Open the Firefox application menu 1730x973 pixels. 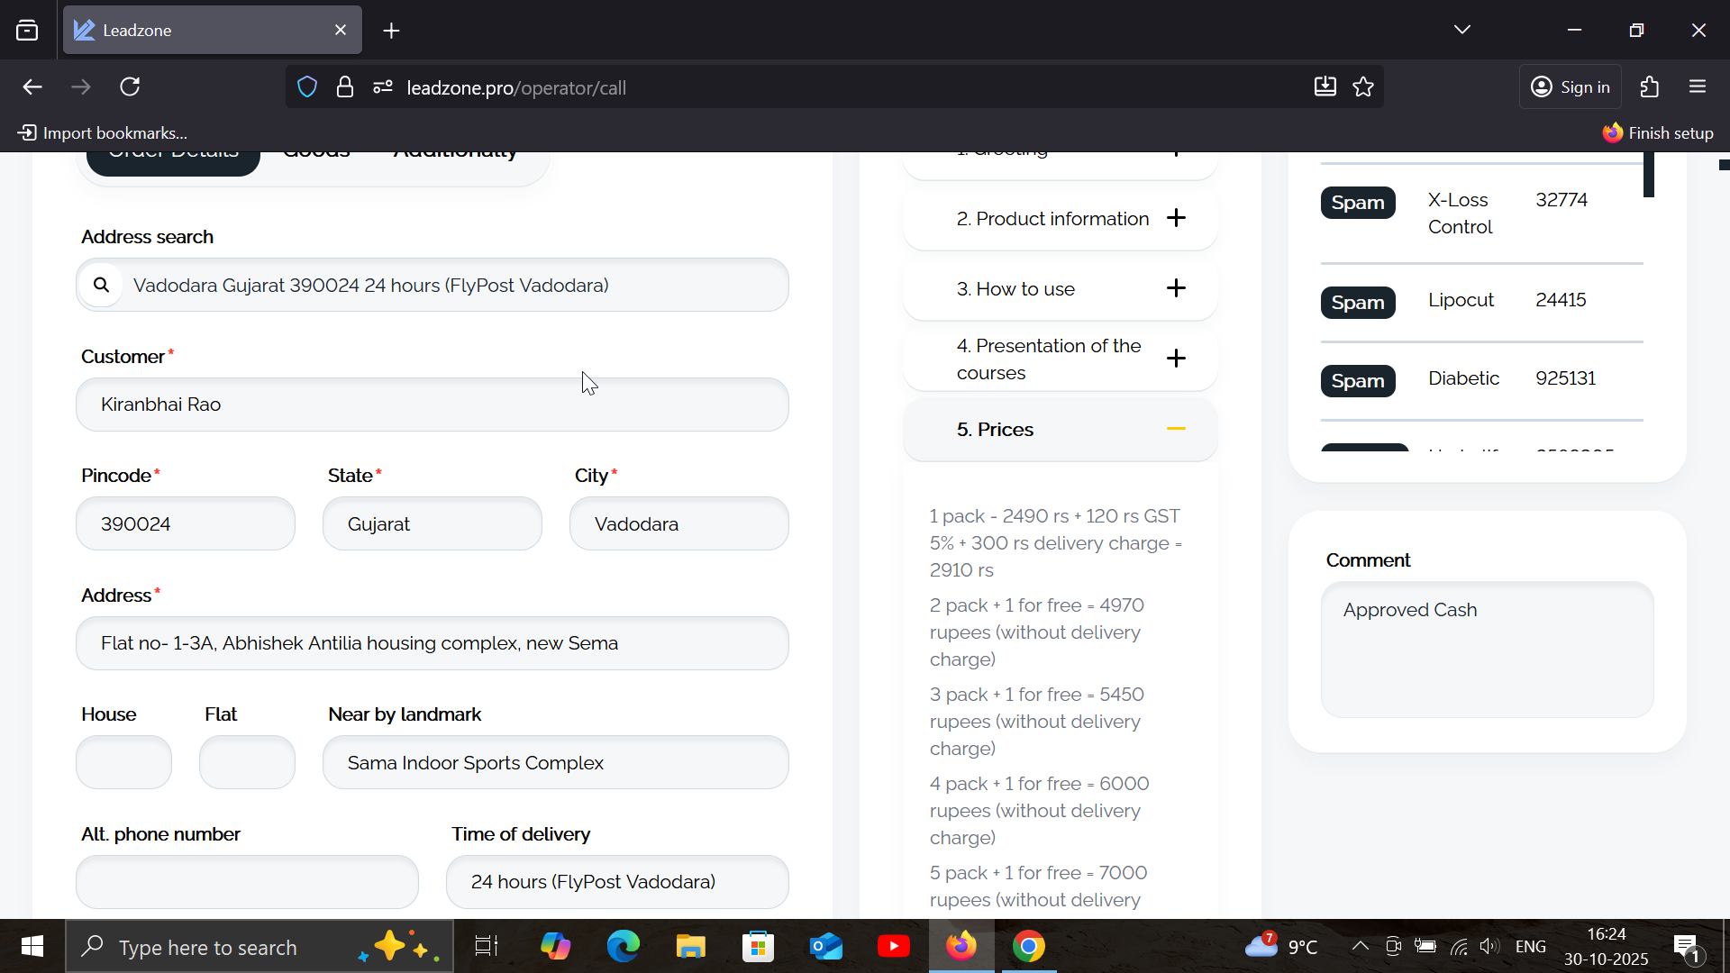pos(1698,87)
